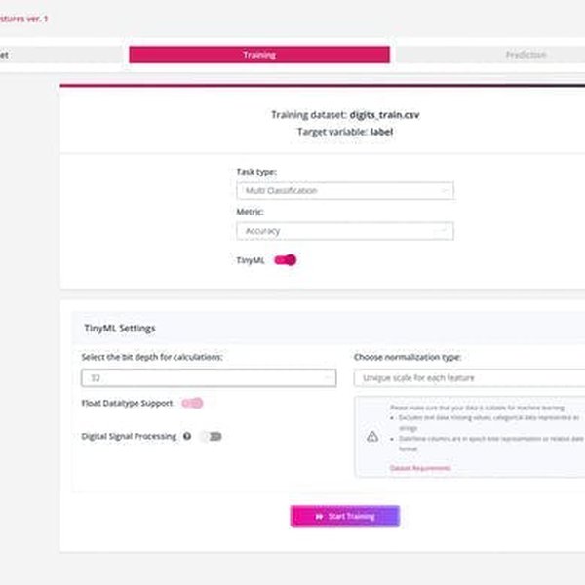Disable Float Datatype Support
Screen dimensions: 585x585
pyautogui.click(x=192, y=403)
